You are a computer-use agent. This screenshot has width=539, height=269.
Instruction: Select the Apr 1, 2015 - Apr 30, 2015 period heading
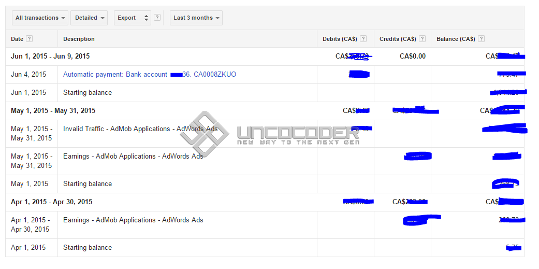(52, 202)
